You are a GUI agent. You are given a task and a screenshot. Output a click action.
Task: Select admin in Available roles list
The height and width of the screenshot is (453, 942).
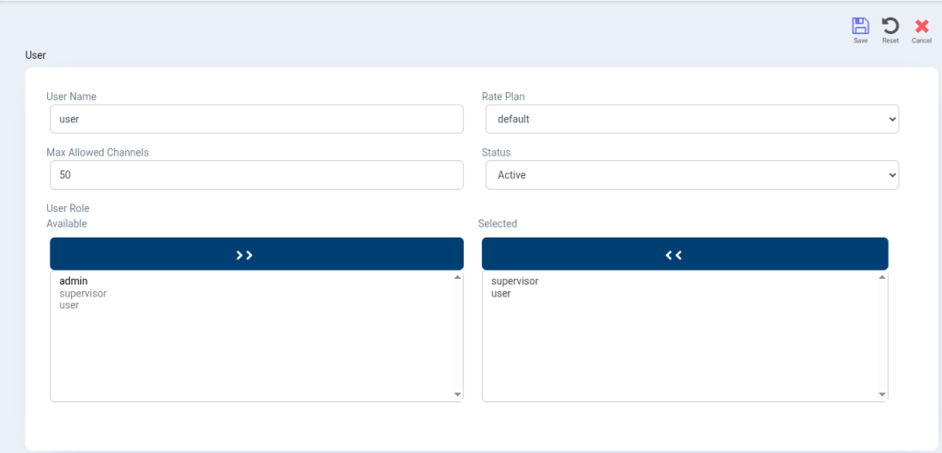coord(73,281)
